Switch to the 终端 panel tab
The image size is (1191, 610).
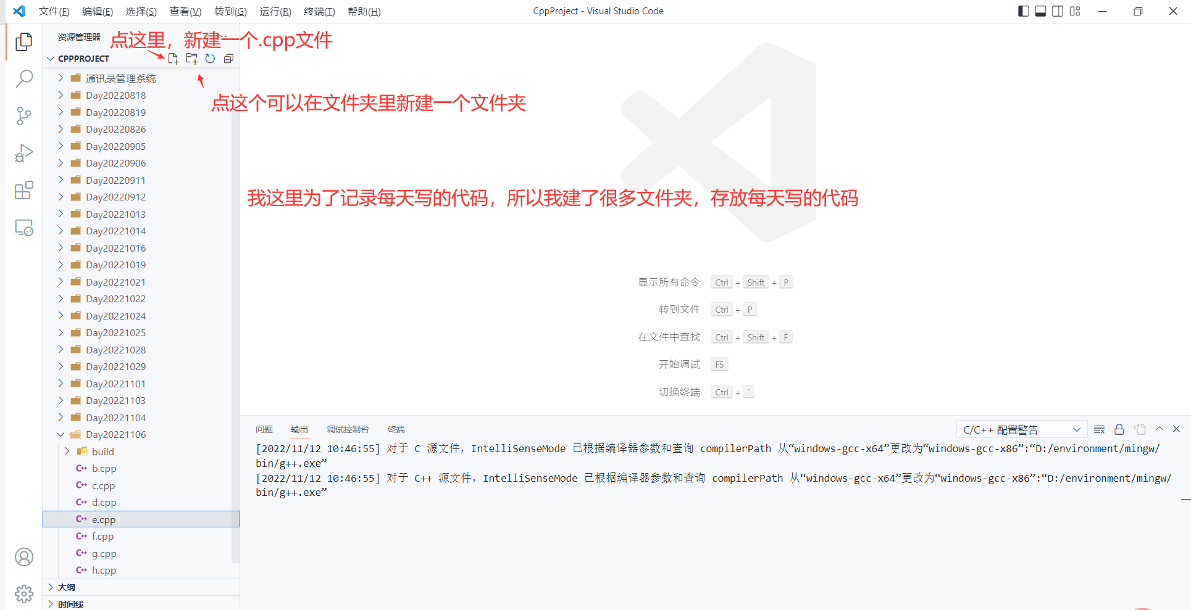(x=396, y=429)
